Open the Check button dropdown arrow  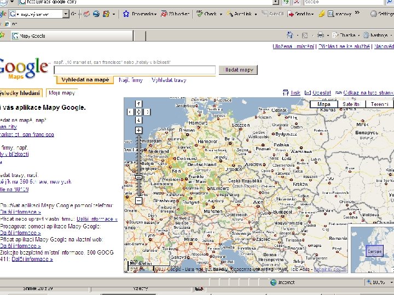click(221, 14)
